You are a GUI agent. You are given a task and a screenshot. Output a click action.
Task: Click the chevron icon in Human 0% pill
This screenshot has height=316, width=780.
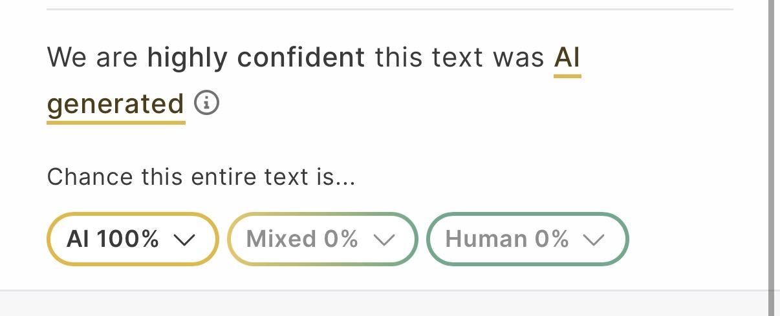coord(594,240)
